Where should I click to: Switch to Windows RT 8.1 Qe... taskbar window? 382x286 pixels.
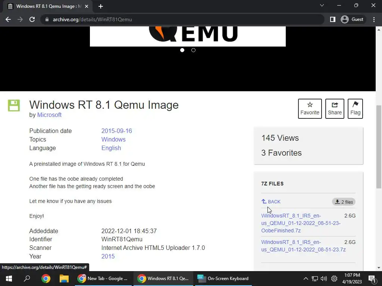click(x=163, y=279)
